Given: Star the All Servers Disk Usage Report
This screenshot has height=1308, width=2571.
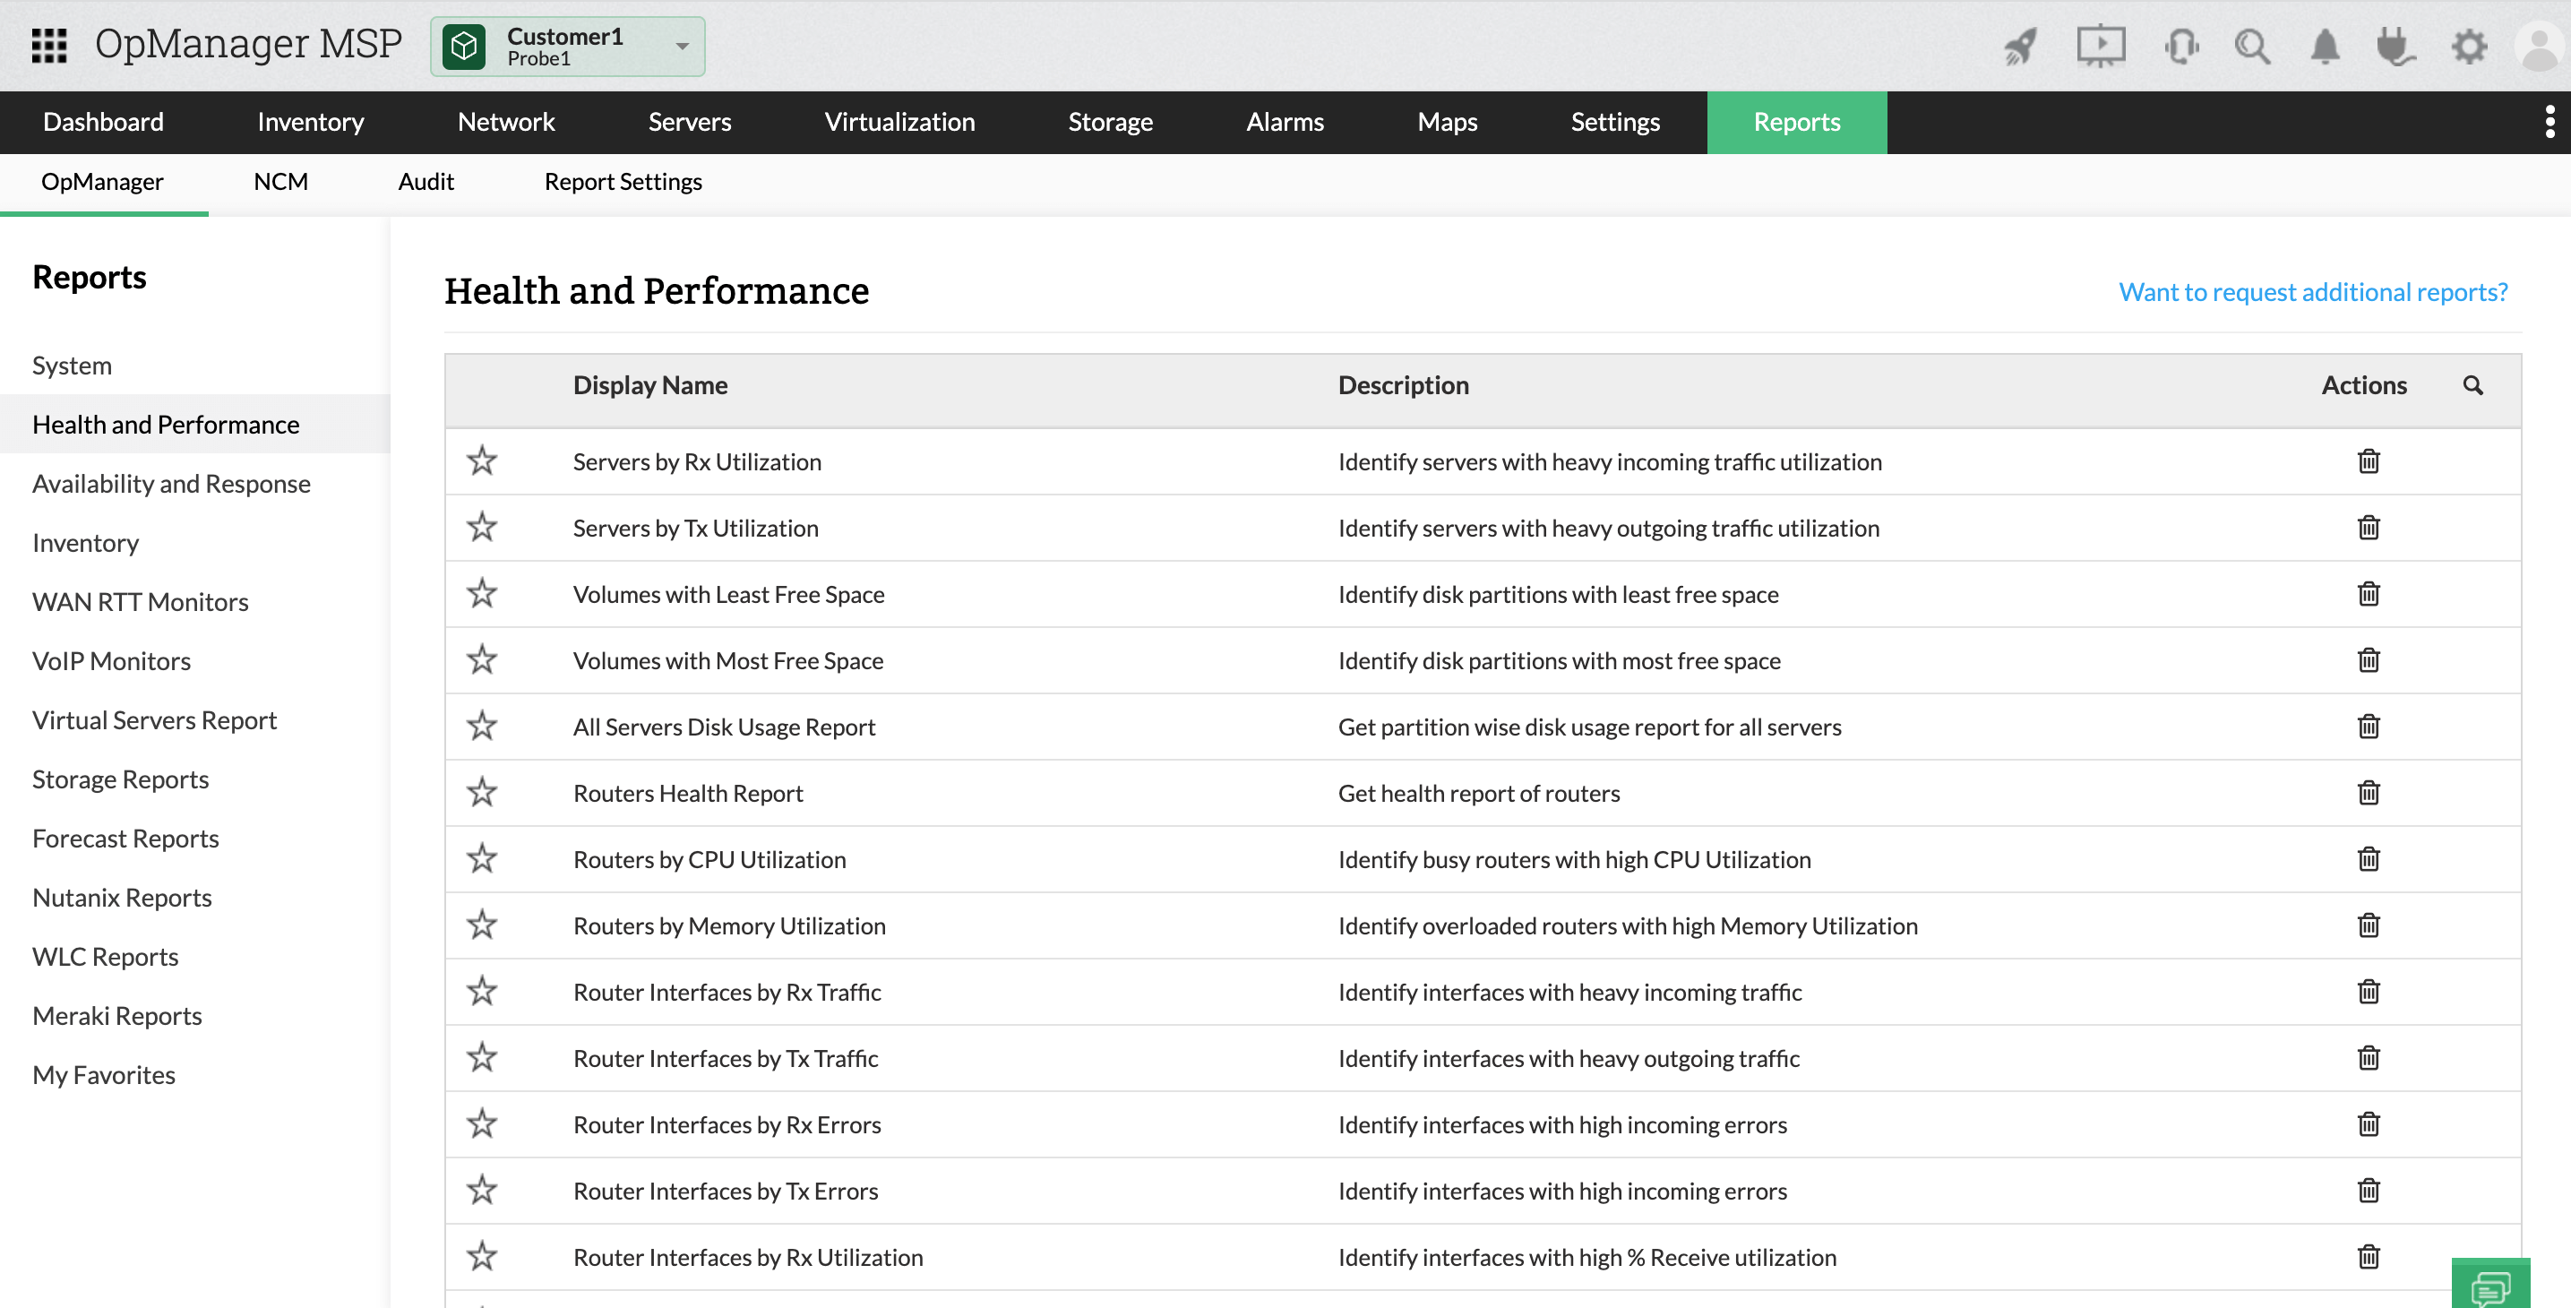Looking at the screenshot, I should [x=482, y=726].
